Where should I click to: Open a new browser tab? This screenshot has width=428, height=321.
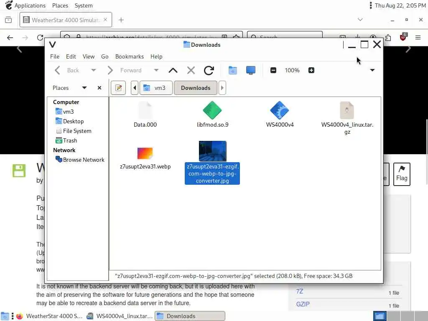point(121,20)
